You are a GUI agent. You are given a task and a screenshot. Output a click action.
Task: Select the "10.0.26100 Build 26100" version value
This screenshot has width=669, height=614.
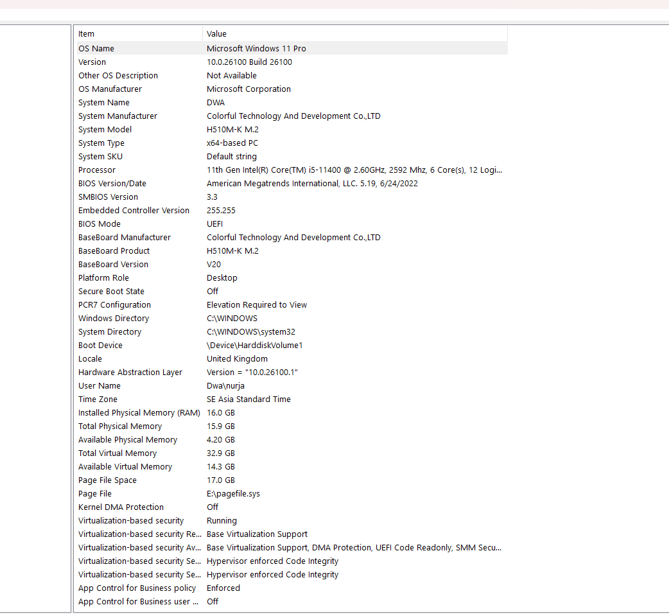point(249,62)
